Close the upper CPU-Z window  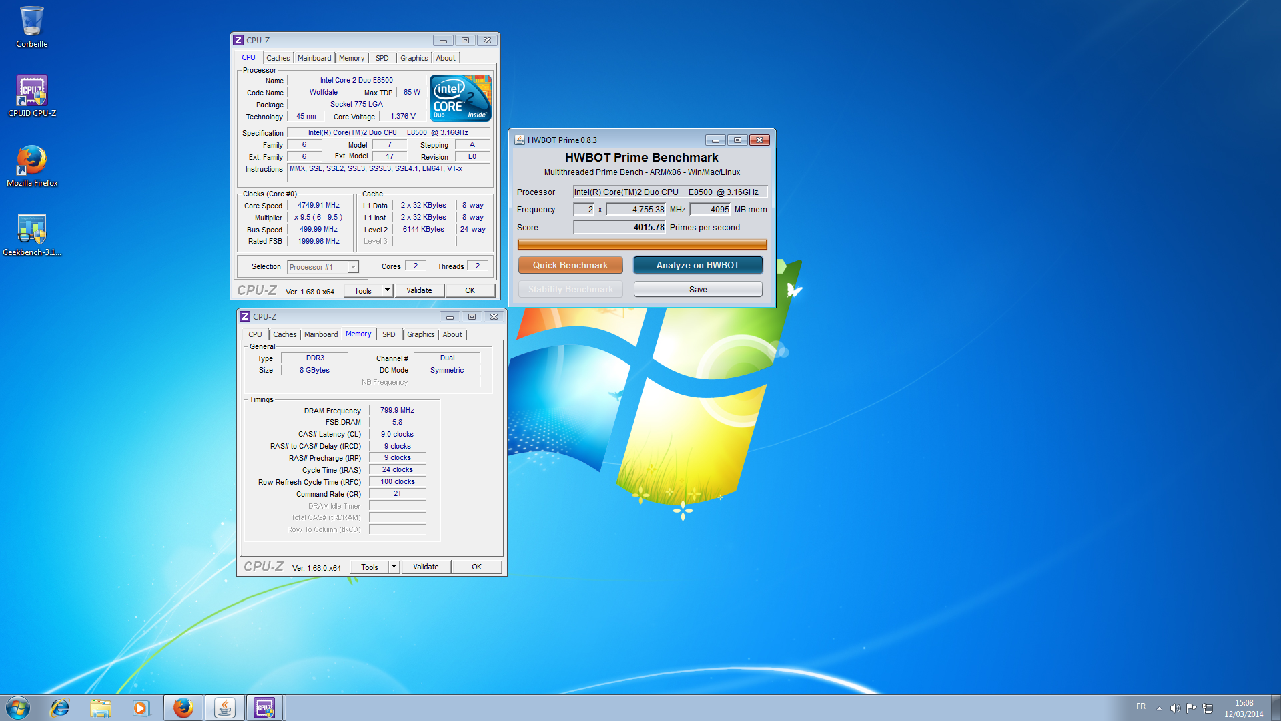(x=488, y=41)
